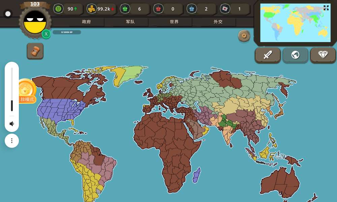
Task: Toggle the green X badge on avatar
Action: click(46, 34)
